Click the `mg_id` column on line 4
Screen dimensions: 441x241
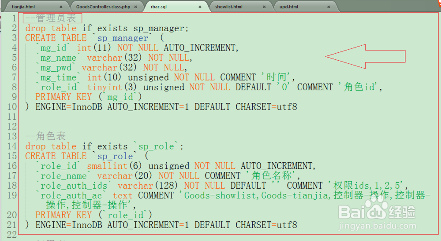[52, 47]
